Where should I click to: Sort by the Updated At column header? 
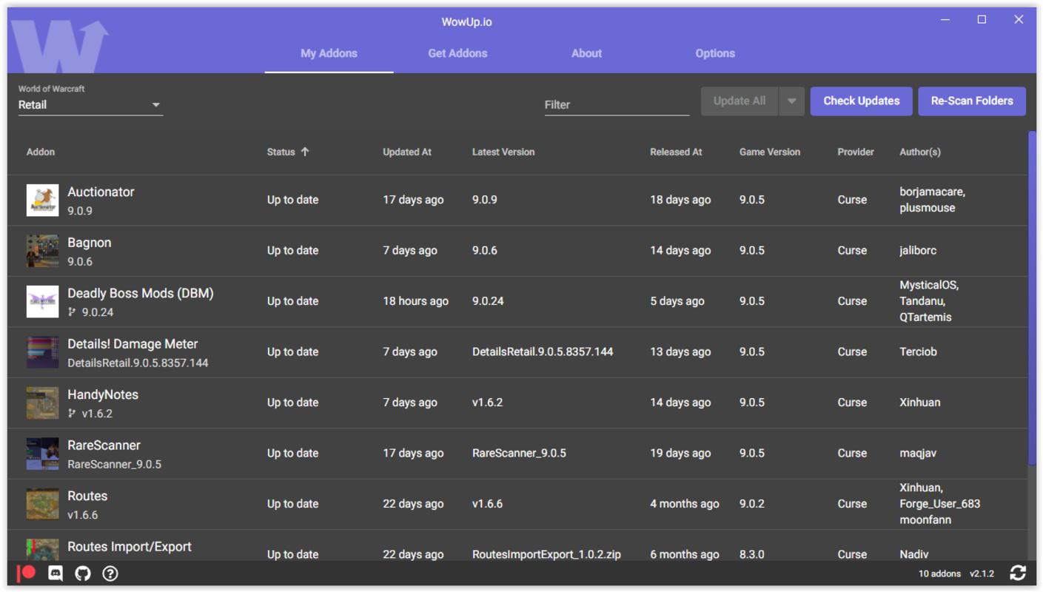(x=407, y=152)
